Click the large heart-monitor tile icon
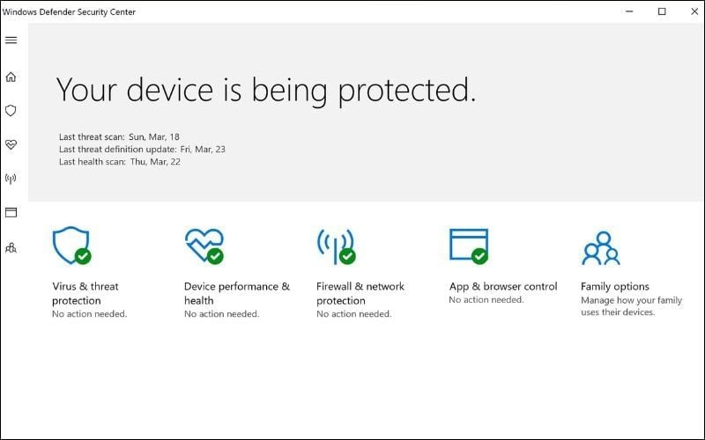This screenshot has height=440, width=705. tap(204, 246)
